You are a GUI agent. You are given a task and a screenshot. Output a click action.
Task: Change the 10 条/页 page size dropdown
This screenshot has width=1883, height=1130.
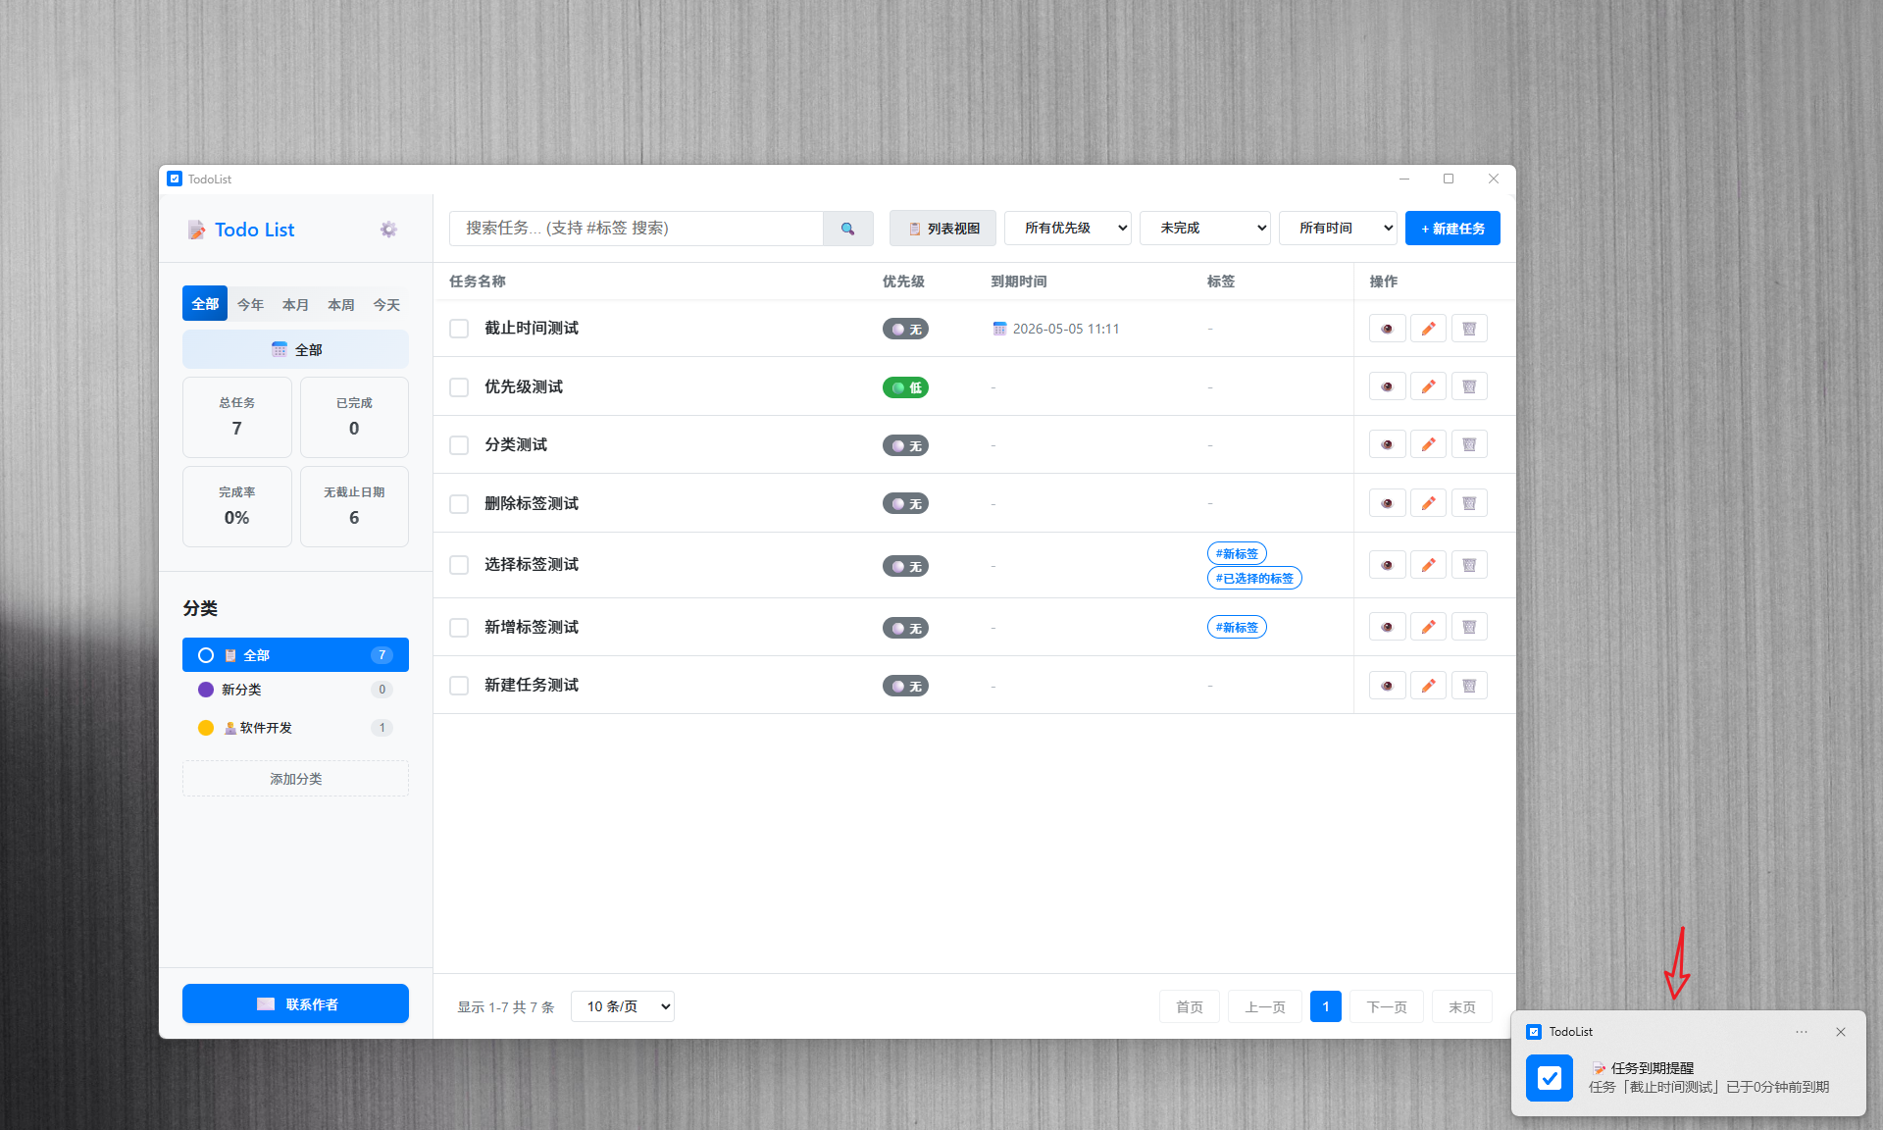point(623,1006)
